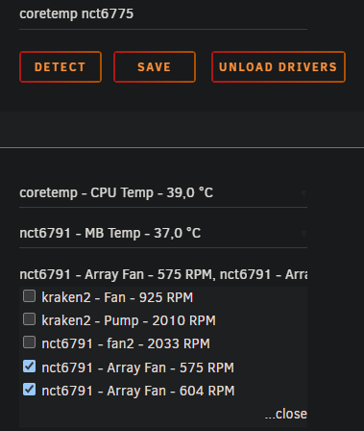Click the Array Fan multi-select field
The height and width of the screenshot is (431, 364).
coord(163,274)
